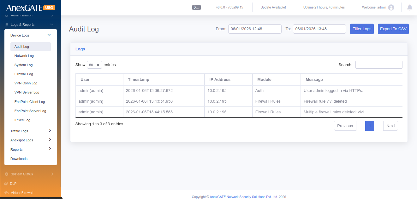This screenshot has width=417, height=199.
Task: Export the logs to CSV
Action: click(x=393, y=29)
